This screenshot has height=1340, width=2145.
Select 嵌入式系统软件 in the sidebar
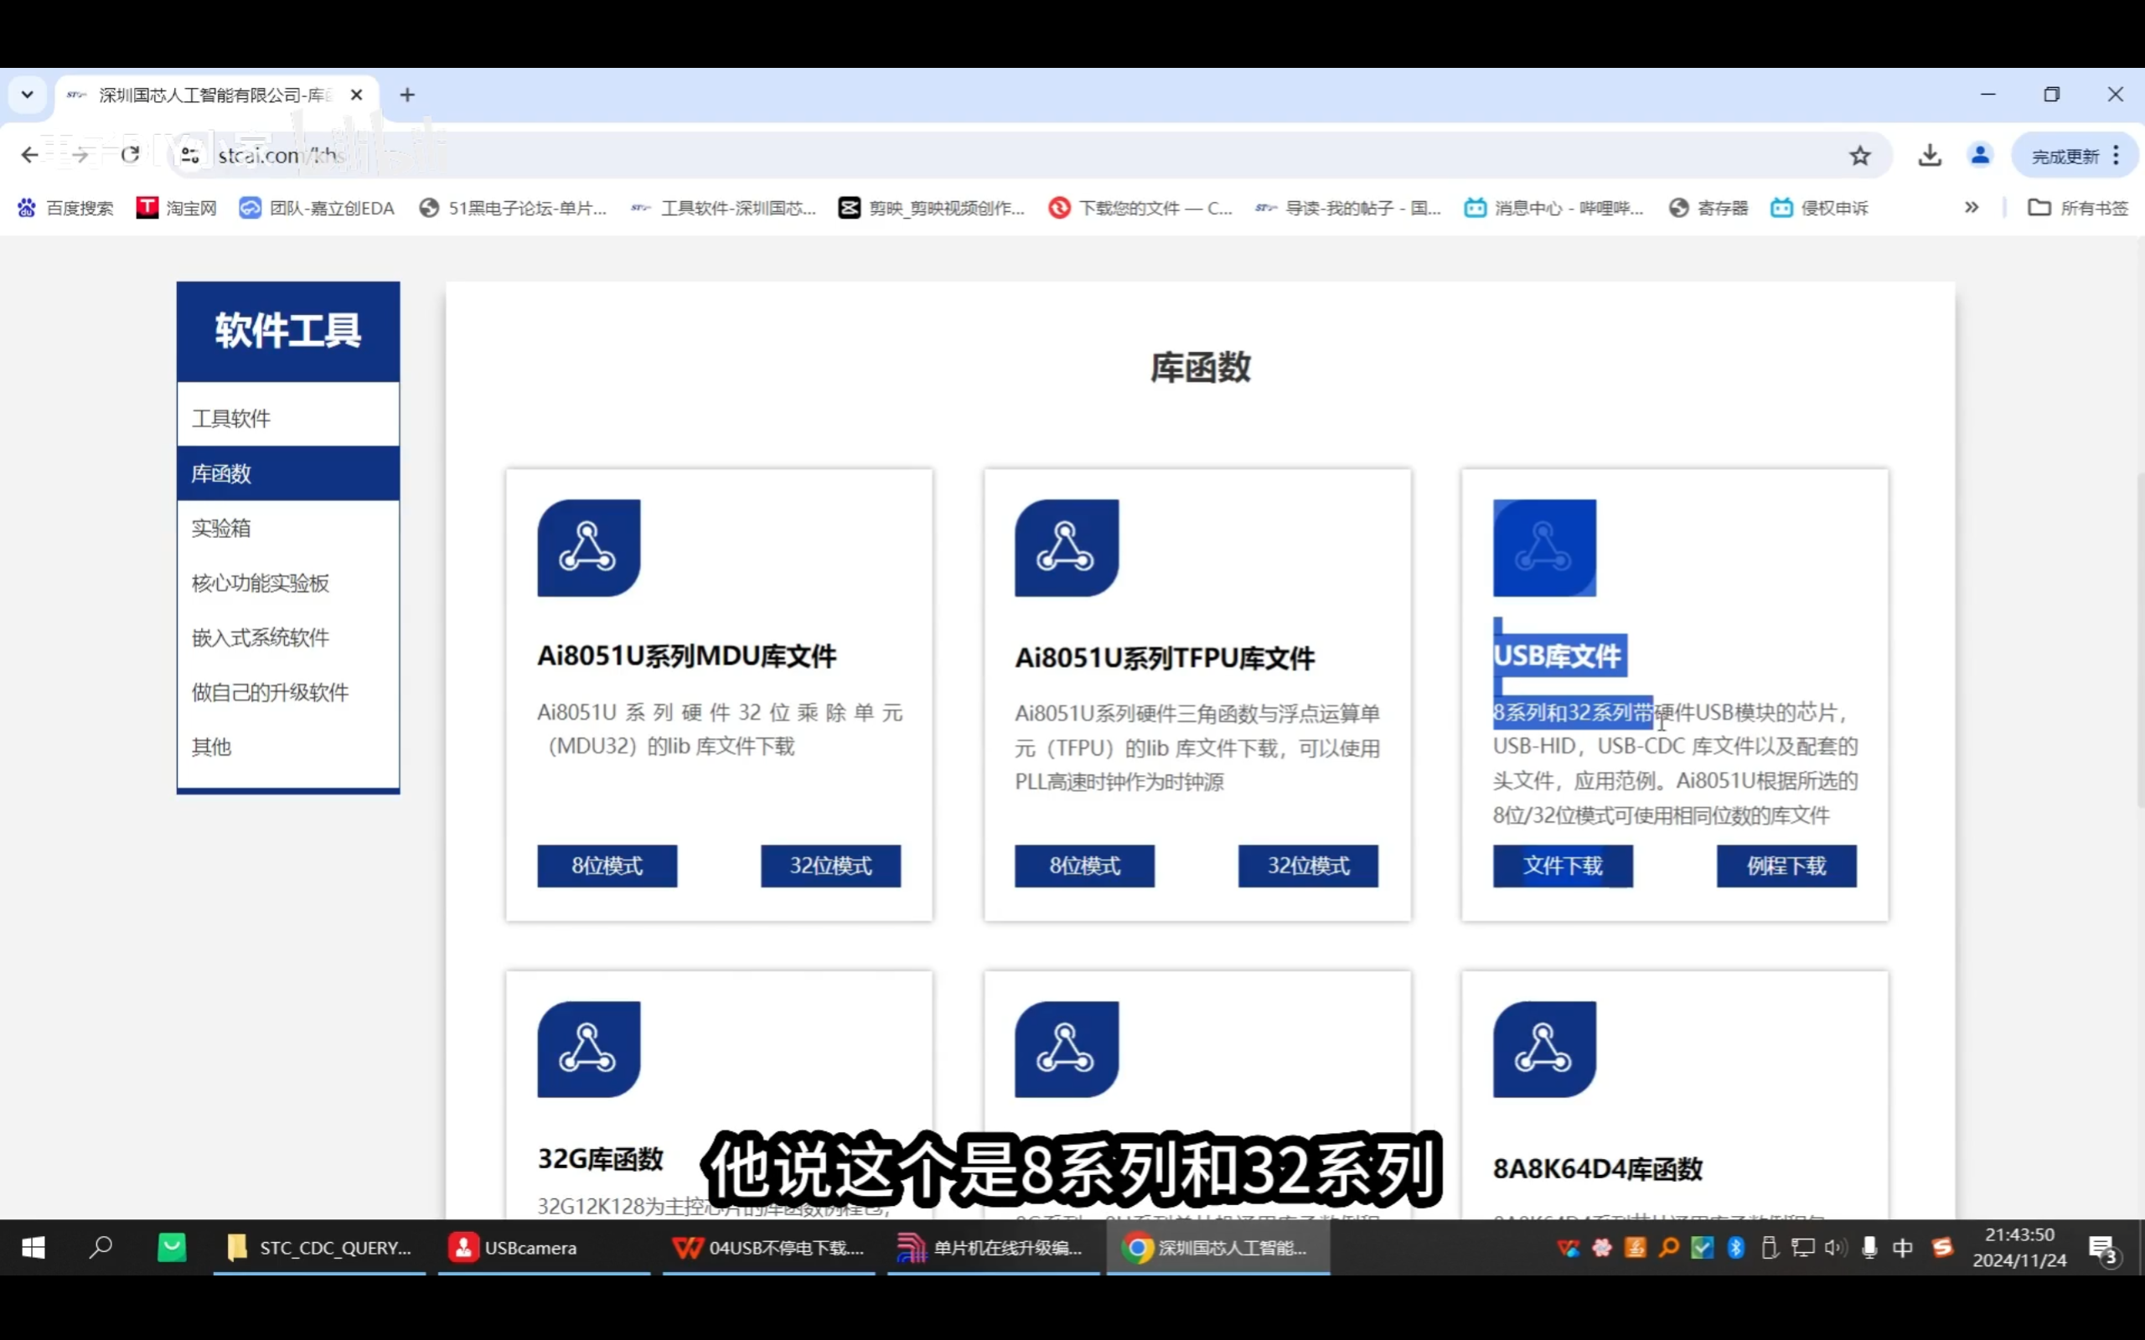point(288,637)
